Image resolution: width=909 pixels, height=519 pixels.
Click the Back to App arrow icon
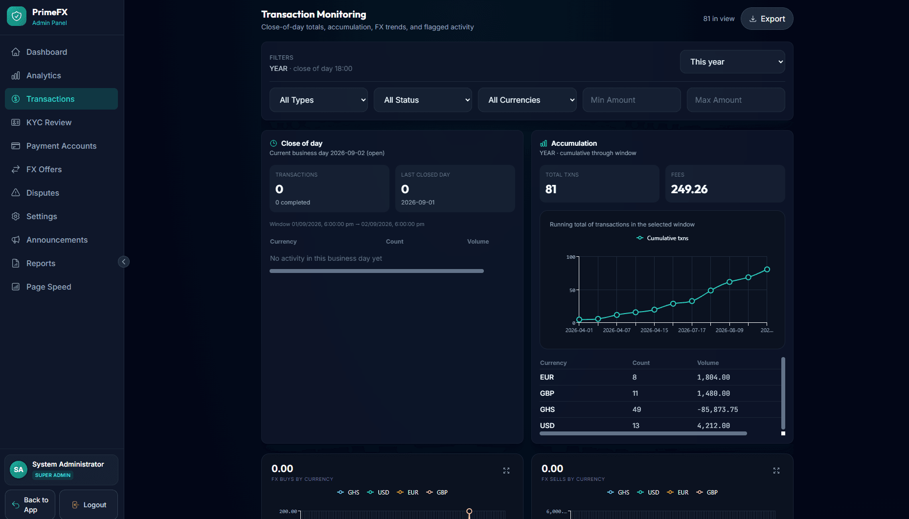[16, 505]
